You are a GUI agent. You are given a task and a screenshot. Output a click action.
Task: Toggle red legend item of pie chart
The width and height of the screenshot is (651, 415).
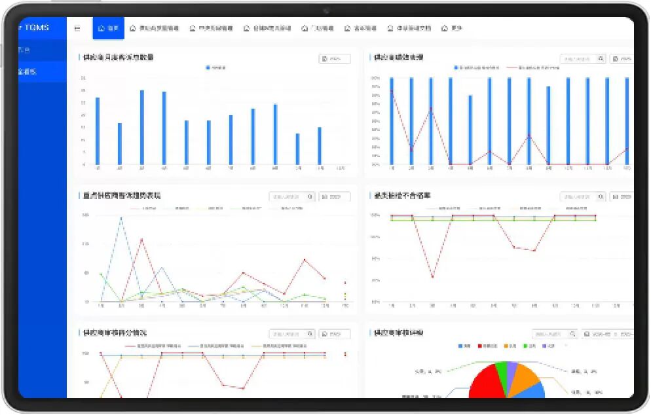[x=487, y=346]
